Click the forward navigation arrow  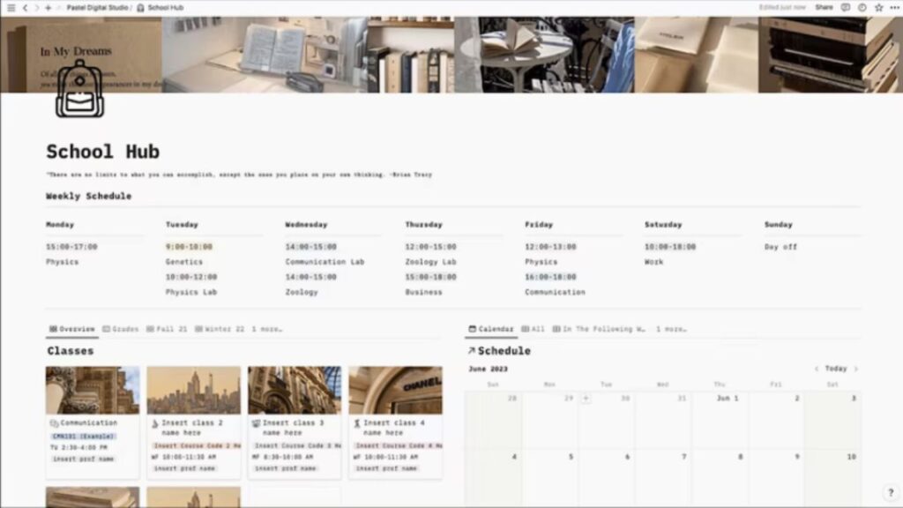pos(35,7)
